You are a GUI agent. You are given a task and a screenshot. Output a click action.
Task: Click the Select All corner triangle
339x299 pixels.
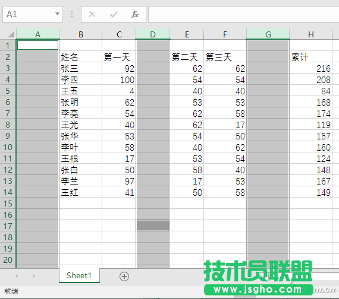tap(11, 34)
